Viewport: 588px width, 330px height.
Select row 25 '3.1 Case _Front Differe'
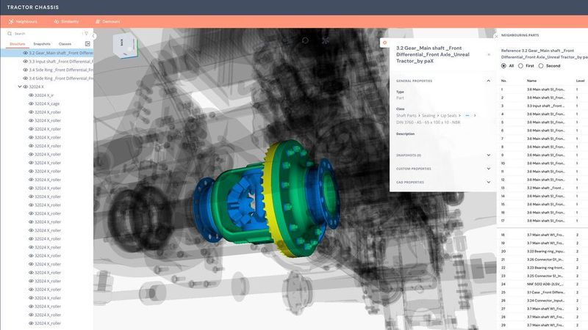(542, 293)
